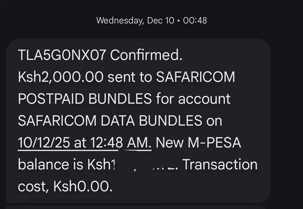
Task: Click the word 'cost,' on the last line
Action: 34,186
